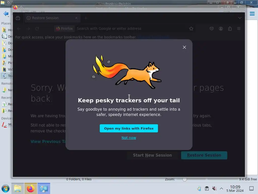258x194 pixels.
Task: Expand the list-all-tabs chevron
Action: tap(240, 18)
